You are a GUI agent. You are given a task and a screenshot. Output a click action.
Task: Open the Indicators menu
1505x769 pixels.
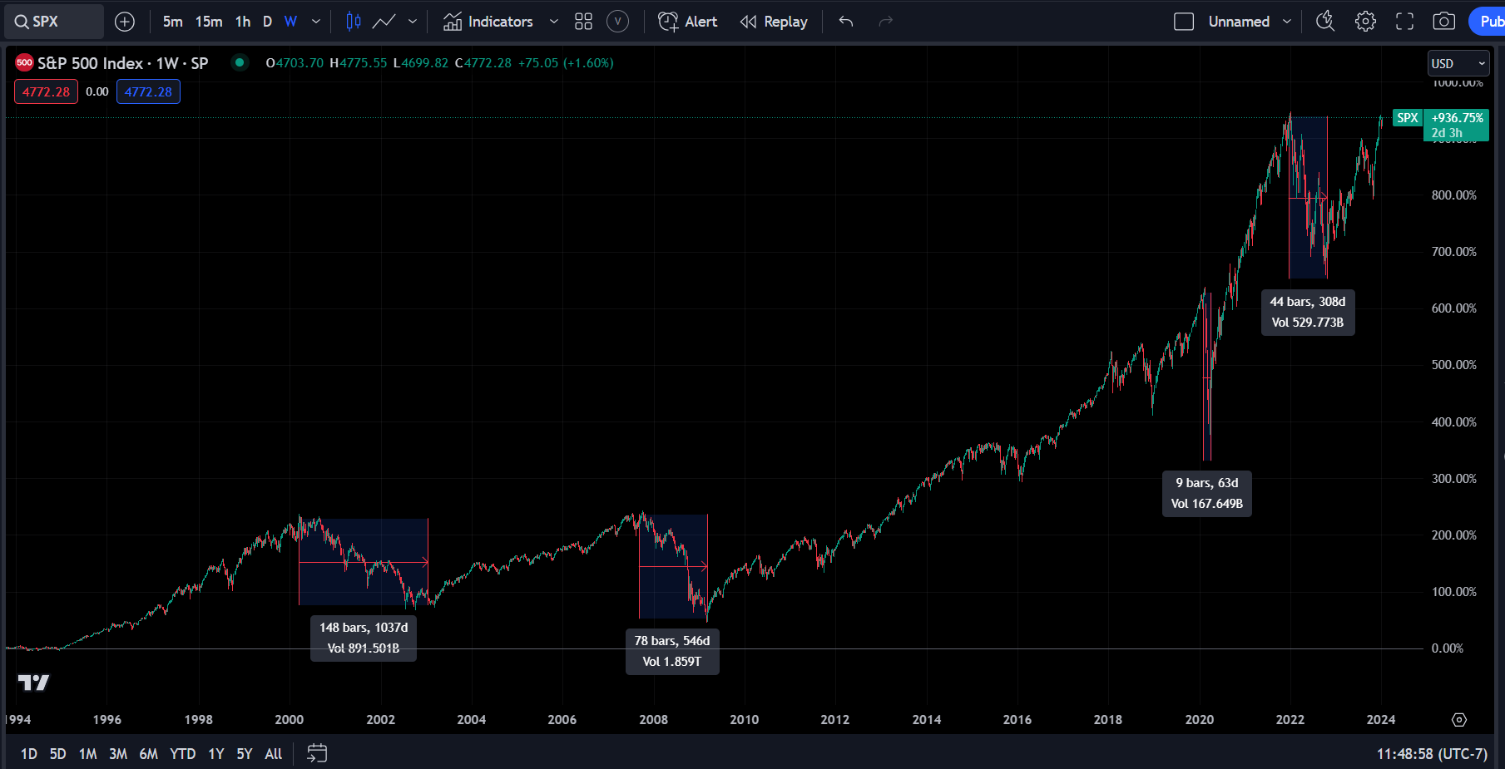click(488, 22)
